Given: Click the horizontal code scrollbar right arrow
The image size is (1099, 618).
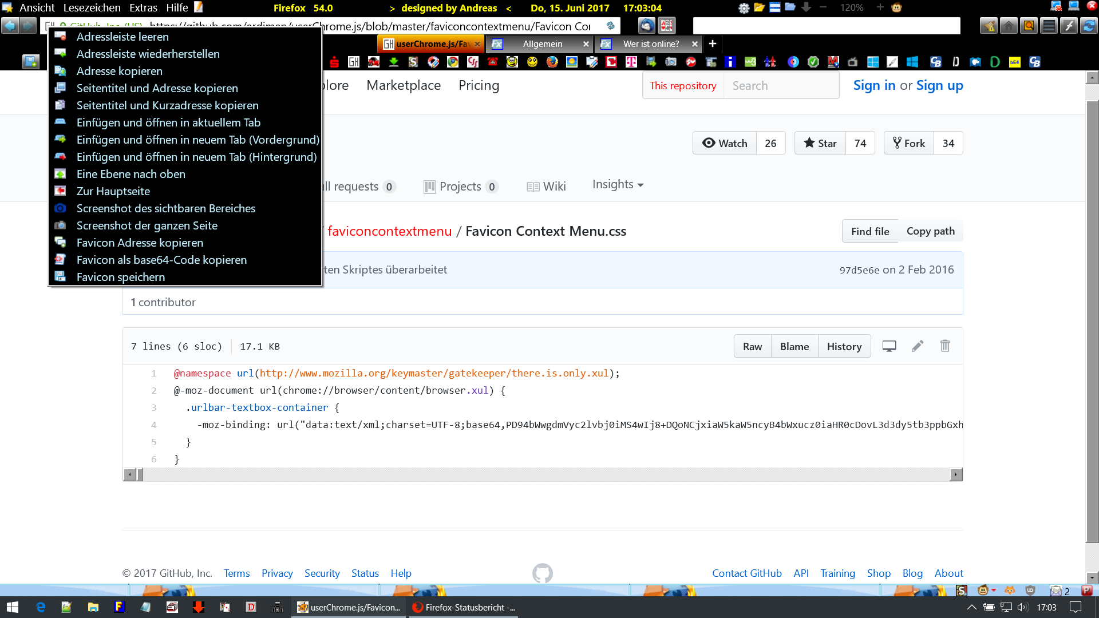Looking at the screenshot, I should point(956,474).
